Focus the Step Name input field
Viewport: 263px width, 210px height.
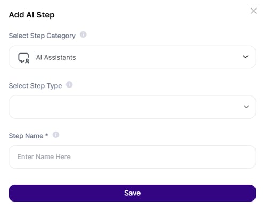(x=132, y=157)
